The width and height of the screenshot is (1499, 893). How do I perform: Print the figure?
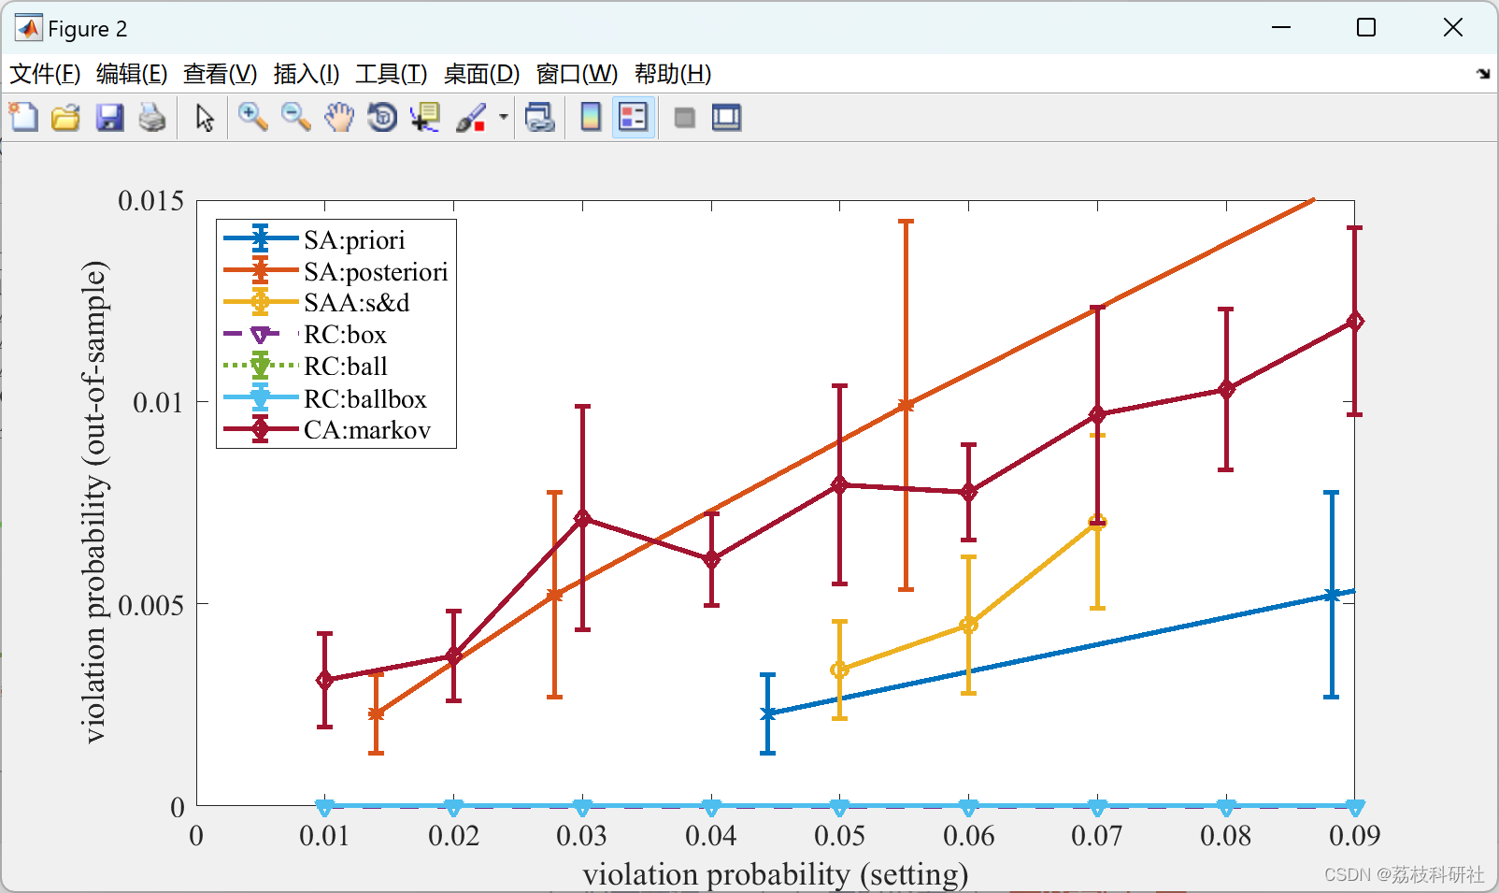click(x=152, y=117)
